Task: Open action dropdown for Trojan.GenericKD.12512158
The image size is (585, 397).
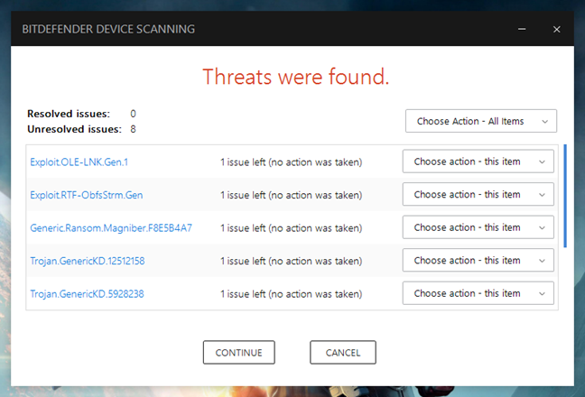Action: point(478,260)
